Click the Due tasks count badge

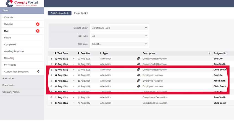[38, 31]
